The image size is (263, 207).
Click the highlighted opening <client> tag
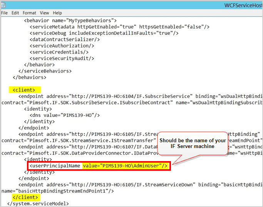coord(24,90)
